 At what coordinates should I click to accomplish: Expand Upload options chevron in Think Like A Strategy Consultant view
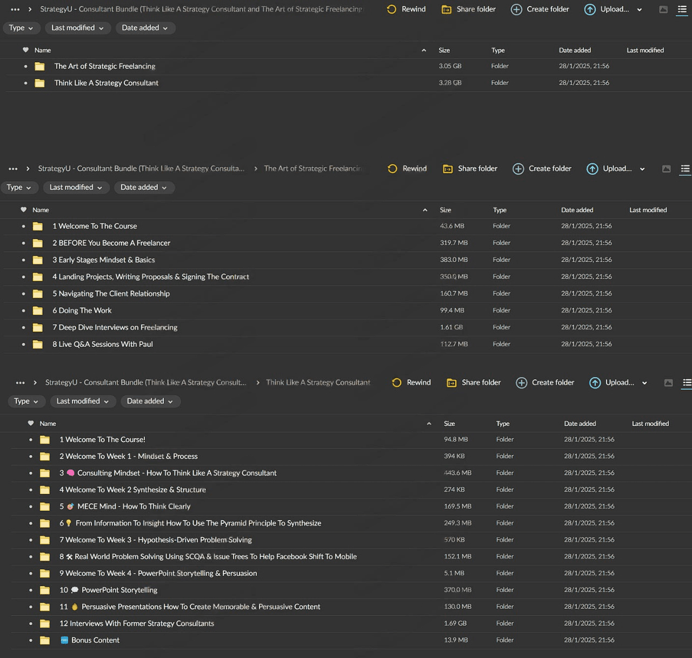point(644,383)
